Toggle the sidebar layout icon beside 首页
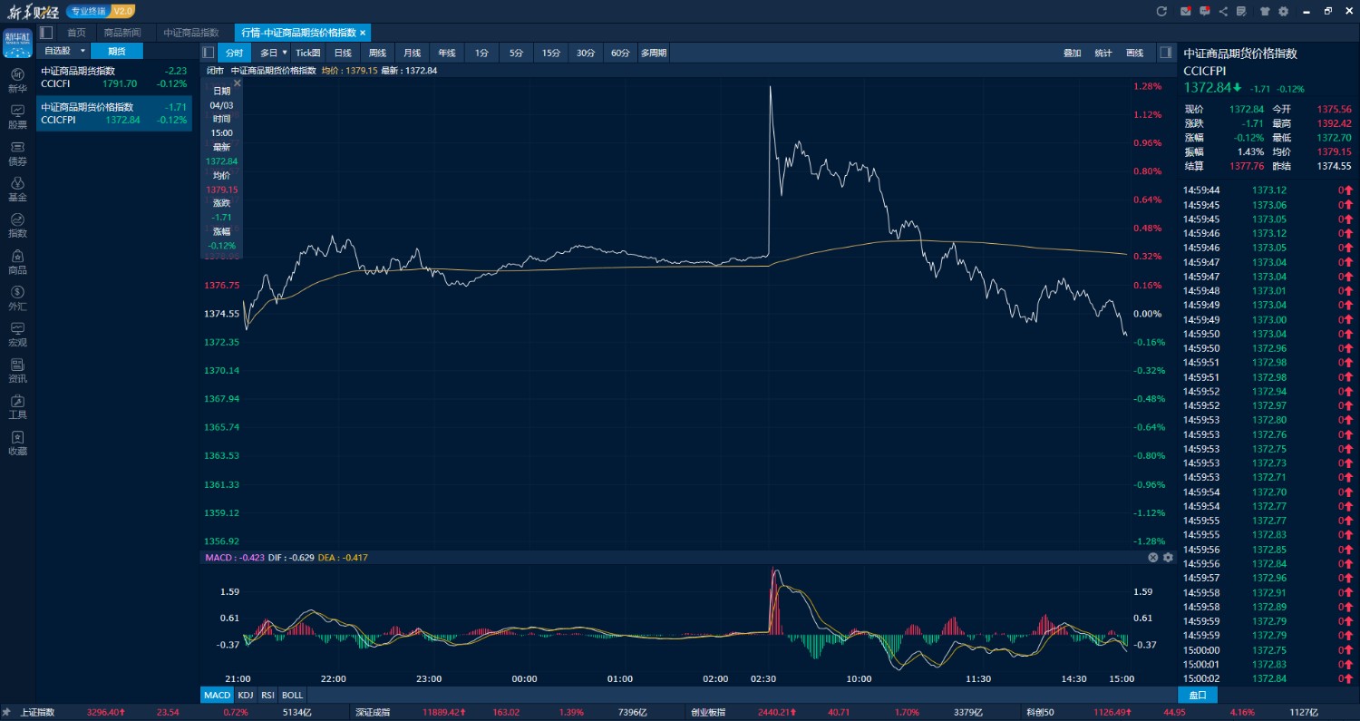Image resolution: width=1360 pixels, height=721 pixels. (x=46, y=32)
